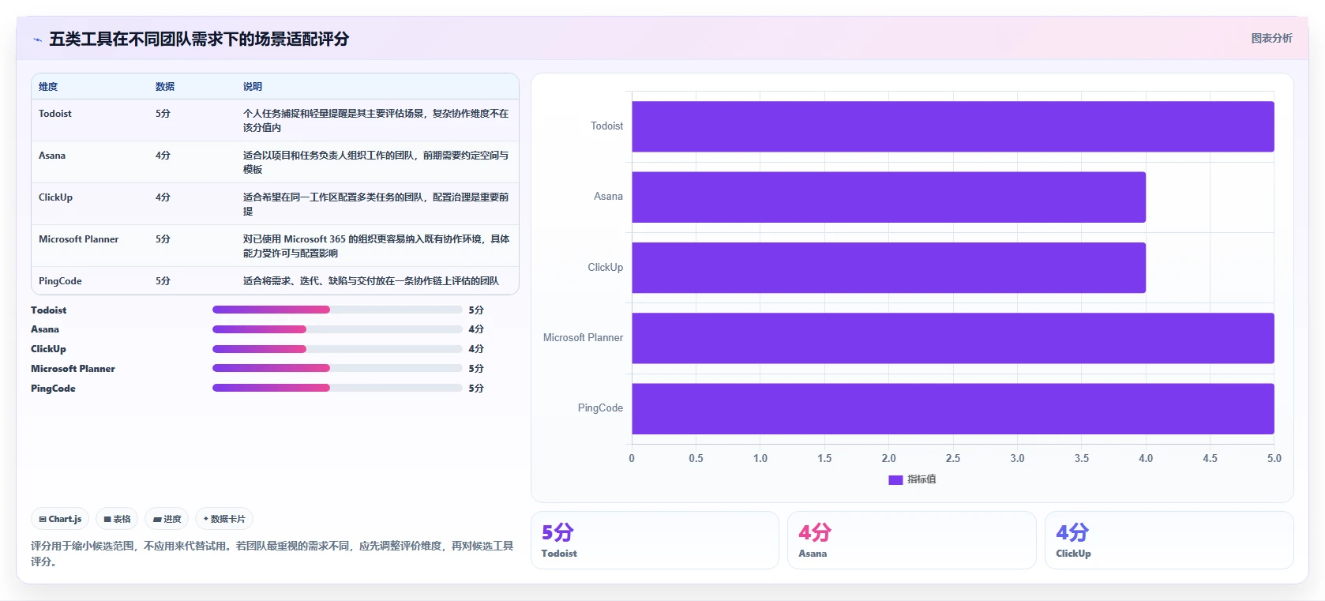Click the Asana progress bar

[337, 329]
